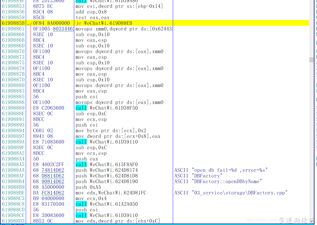Click hex bytes BA FC814D62

coord(48,193)
